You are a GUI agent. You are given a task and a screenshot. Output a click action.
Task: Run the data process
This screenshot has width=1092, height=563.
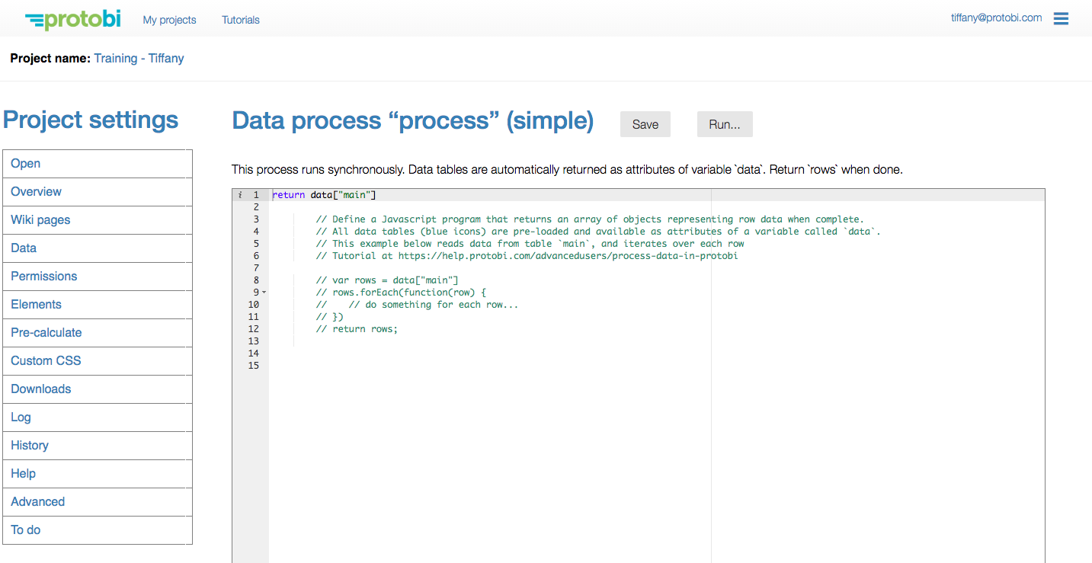click(724, 123)
